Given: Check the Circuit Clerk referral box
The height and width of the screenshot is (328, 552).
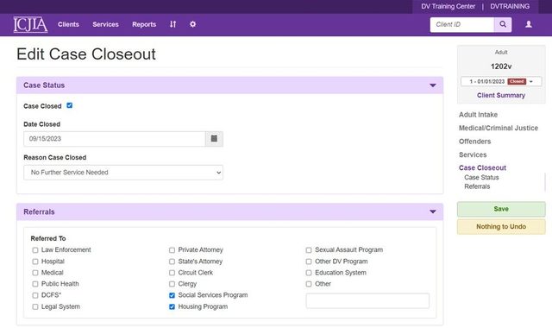Looking at the screenshot, I should click(172, 273).
